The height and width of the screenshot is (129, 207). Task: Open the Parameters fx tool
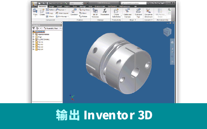click(105, 12)
